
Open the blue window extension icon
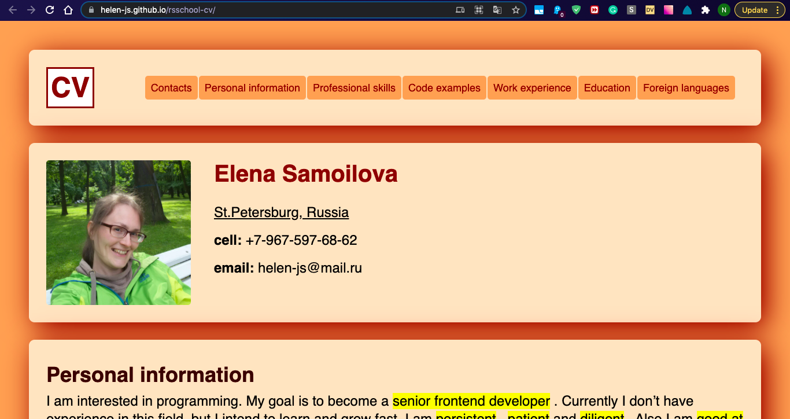[539, 10]
